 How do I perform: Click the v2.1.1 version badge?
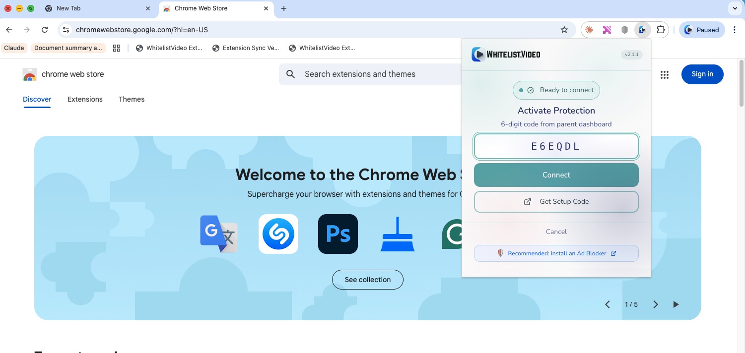[x=632, y=55]
